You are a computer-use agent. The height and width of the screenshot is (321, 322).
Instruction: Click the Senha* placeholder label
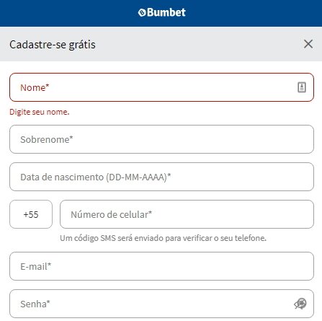click(35, 304)
